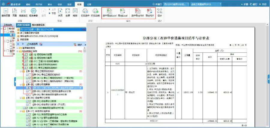Collapse the 【表-08】分部分项清单表 tree folder

tap(21, 85)
